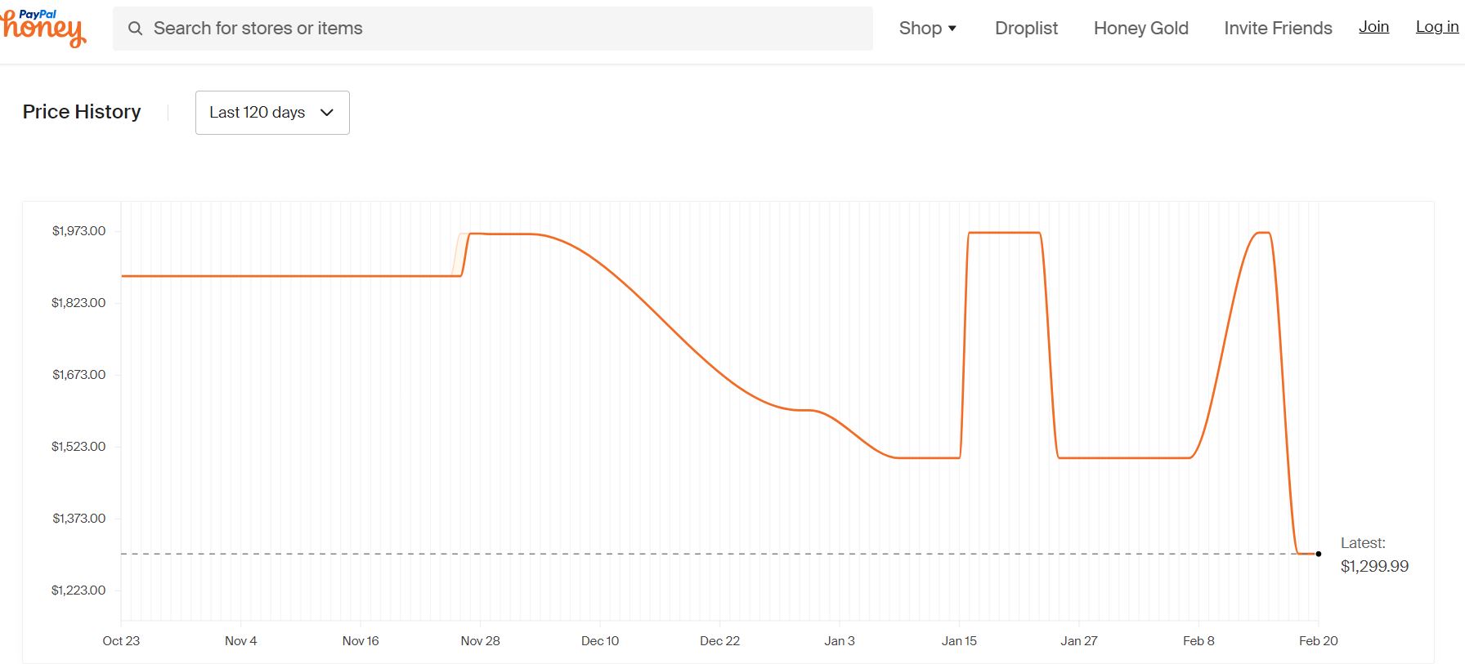Open the Droplist page
Viewport: 1465px width, 664px height.
(x=1026, y=29)
